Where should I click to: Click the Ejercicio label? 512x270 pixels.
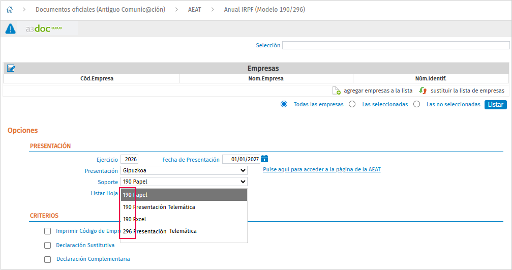107,160
